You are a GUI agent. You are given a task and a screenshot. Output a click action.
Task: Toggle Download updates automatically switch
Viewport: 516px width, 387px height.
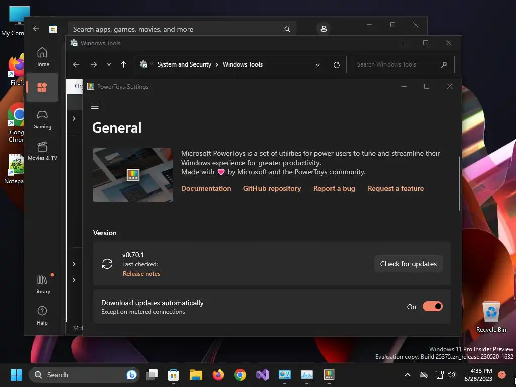point(433,307)
